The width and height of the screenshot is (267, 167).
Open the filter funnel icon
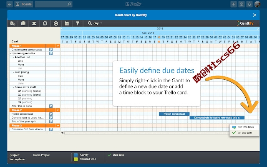[78, 23]
